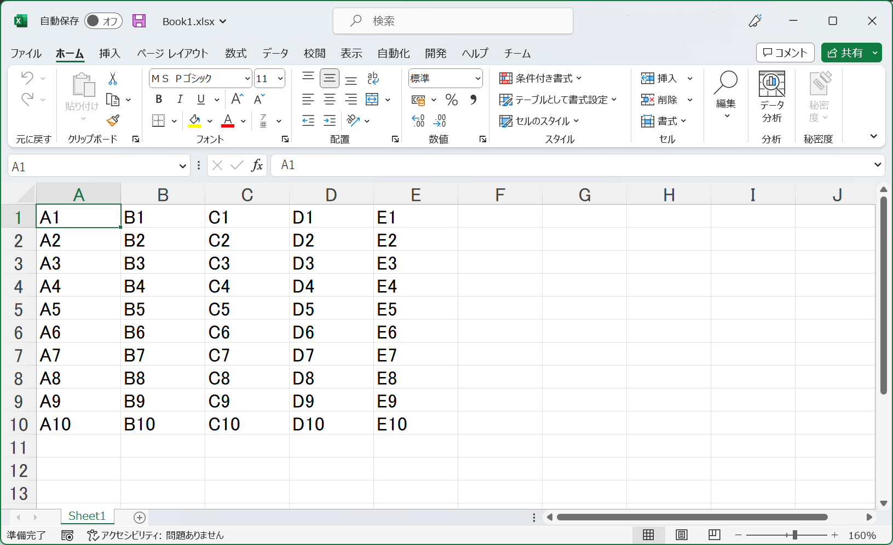Open the 編集 group menu
The height and width of the screenshot is (545, 893).
726,95
